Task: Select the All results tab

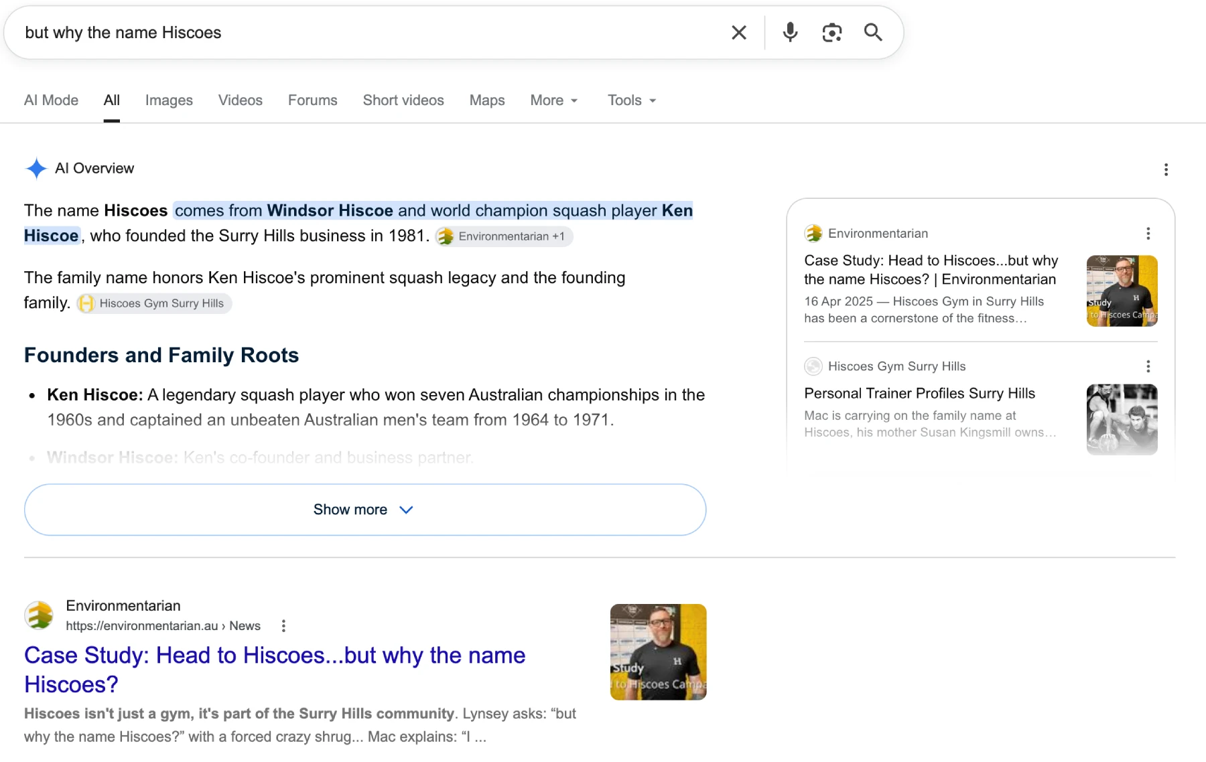Action: tap(112, 100)
